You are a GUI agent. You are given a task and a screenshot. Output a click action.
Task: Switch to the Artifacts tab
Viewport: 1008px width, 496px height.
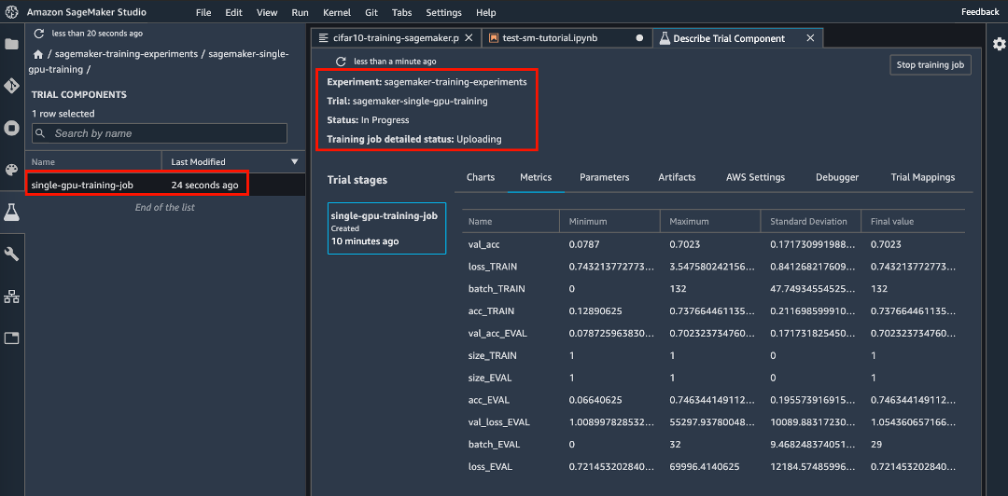click(x=677, y=177)
